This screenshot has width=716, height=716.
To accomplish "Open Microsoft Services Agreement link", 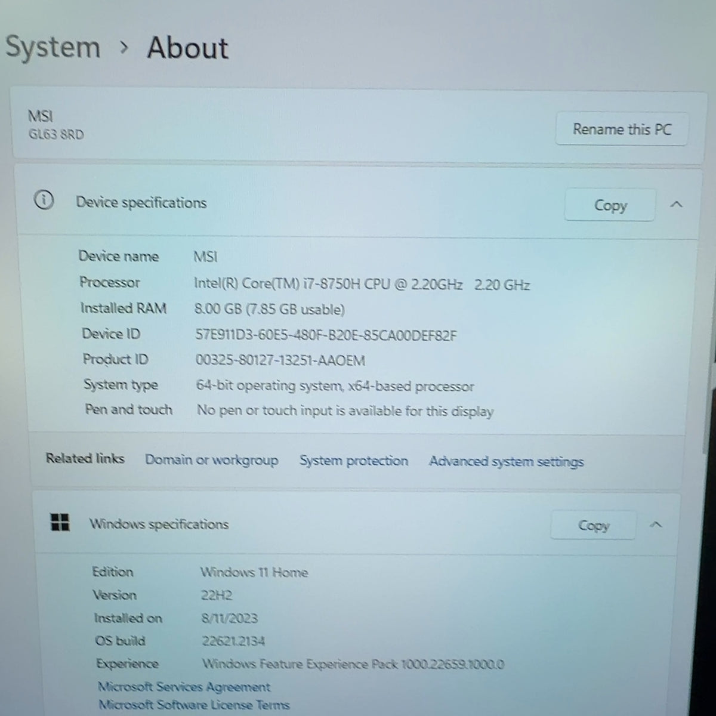I will tap(184, 687).
